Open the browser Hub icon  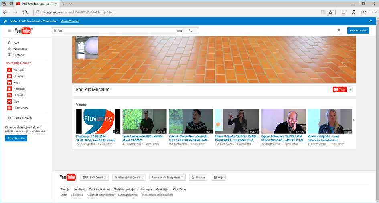tap(344, 12)
